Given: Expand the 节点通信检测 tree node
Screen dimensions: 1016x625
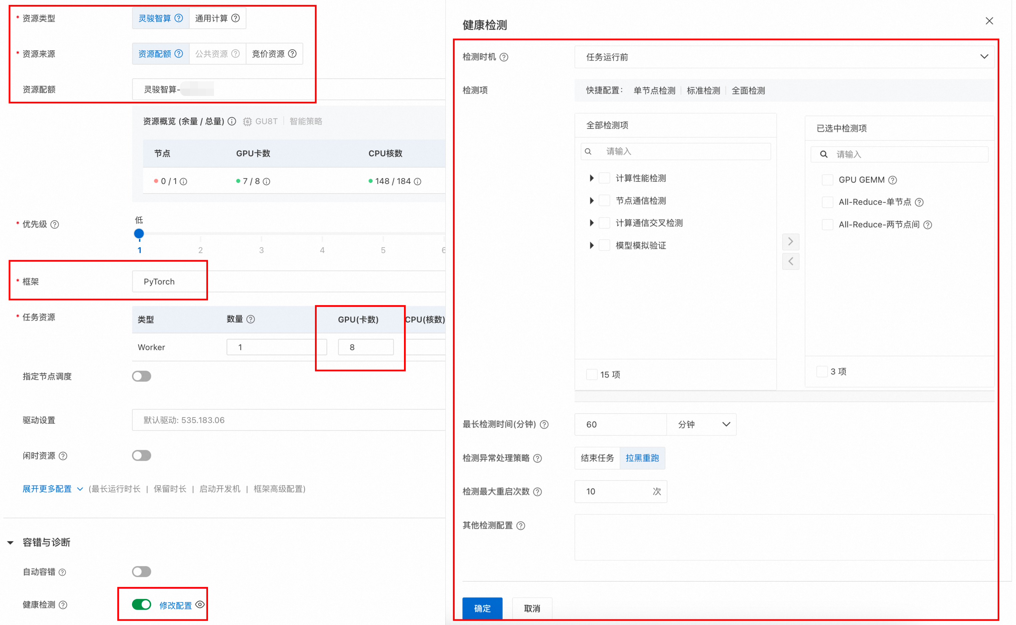Looking at the screenshot, I should 592,201.
